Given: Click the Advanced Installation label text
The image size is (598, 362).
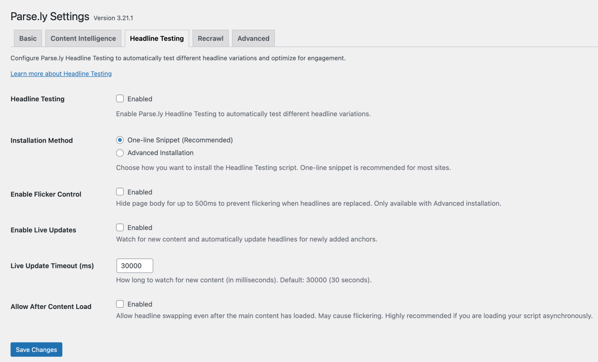Looking at the screenshot, I should coord(160,153).
